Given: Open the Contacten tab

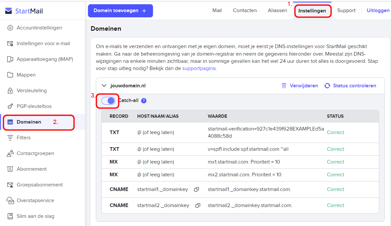Looking at the screenshot, I should click(x=245, y=10).
